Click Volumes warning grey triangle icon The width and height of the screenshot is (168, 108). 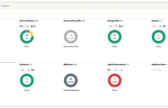[x=158, y=26]
